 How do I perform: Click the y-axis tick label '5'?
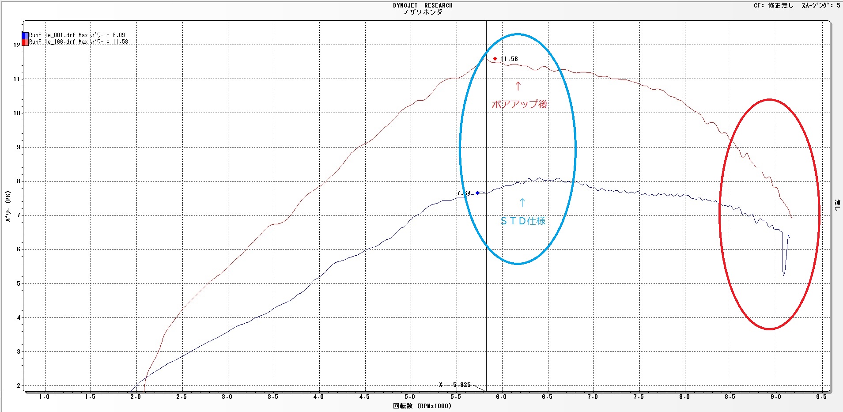(x=19, y=283)
